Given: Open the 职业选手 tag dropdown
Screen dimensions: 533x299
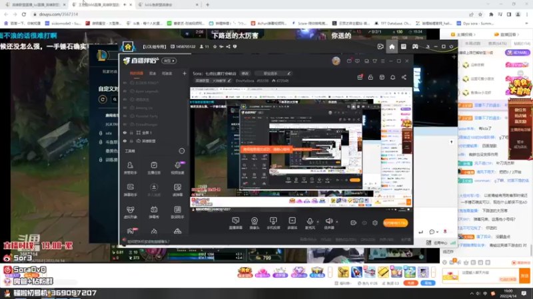Looking at the screenshot, I should coord(272,74).
